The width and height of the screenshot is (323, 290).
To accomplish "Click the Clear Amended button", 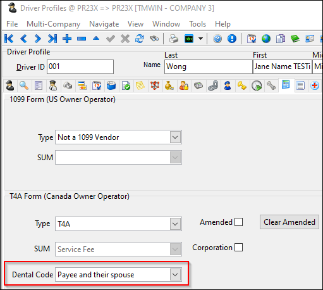I will tap(289, 222).
